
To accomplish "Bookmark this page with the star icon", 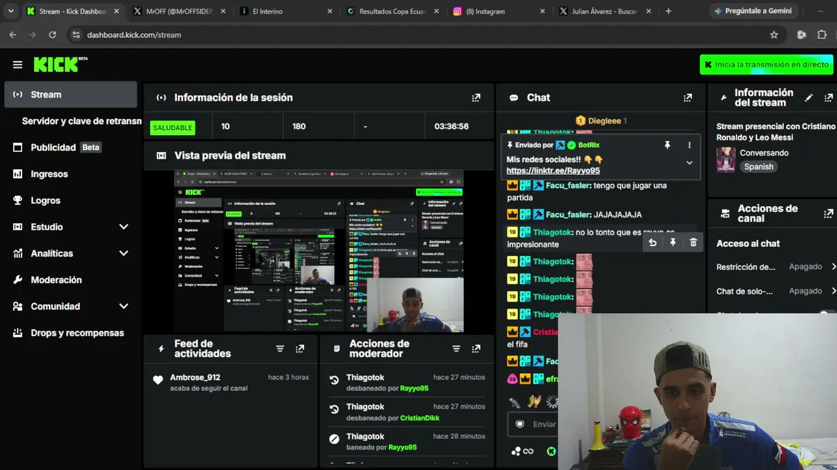I will (x=774, y=35).
